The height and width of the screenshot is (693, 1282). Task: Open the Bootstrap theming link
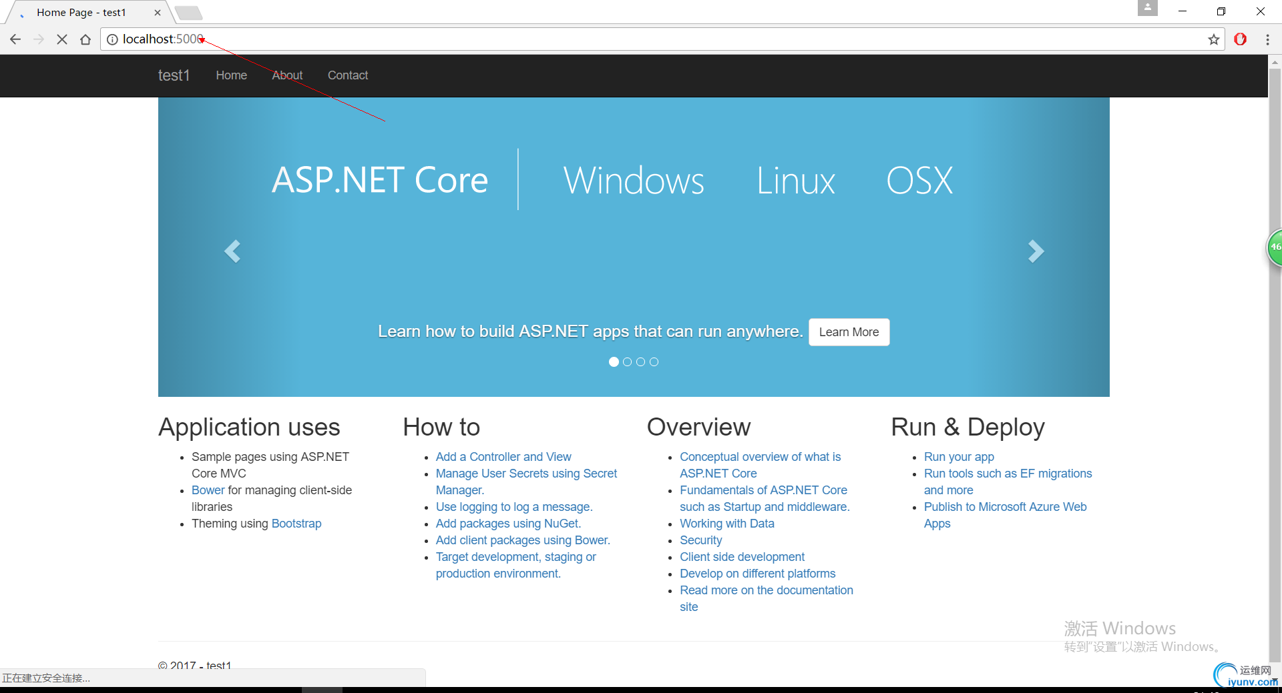tap(296, 524)
